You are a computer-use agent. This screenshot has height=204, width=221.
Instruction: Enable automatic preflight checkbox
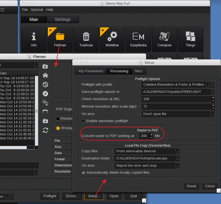83,121
